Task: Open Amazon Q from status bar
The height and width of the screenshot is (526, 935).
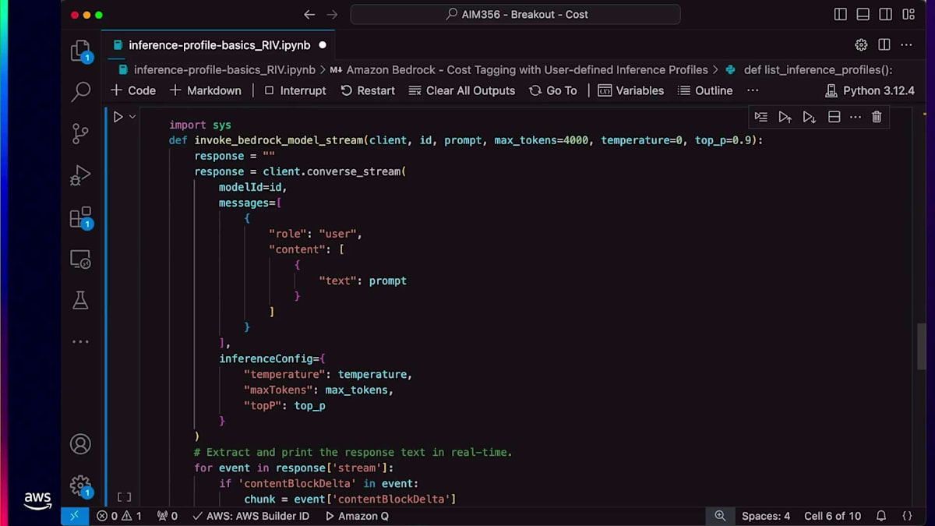Action: [357, 516]
